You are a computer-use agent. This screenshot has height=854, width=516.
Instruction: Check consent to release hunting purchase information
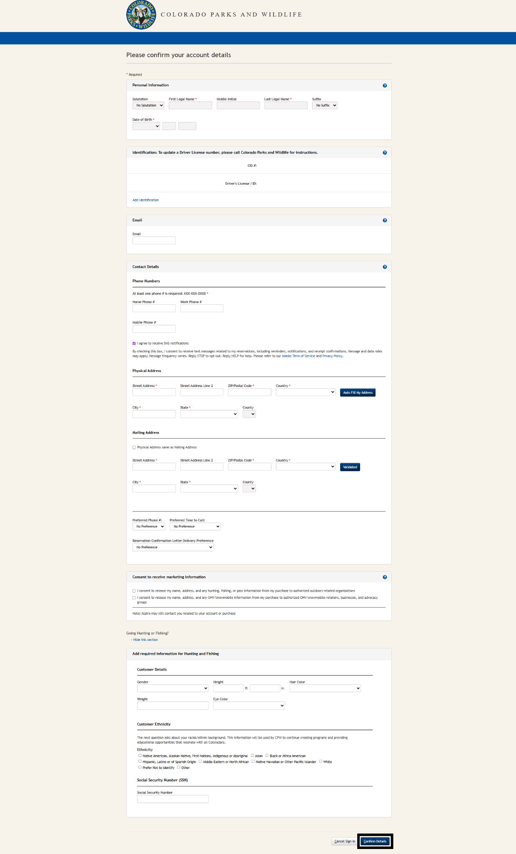pos(134,590)
